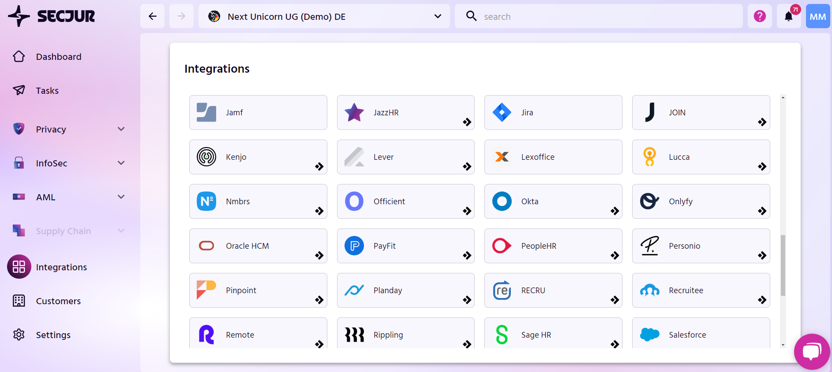Click the integrations list scrollbar thumb

(783, 265)
